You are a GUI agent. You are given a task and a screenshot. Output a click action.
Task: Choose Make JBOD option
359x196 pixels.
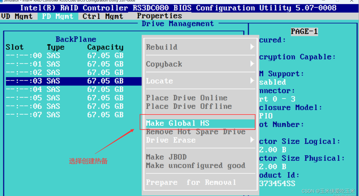coord(166,157)
